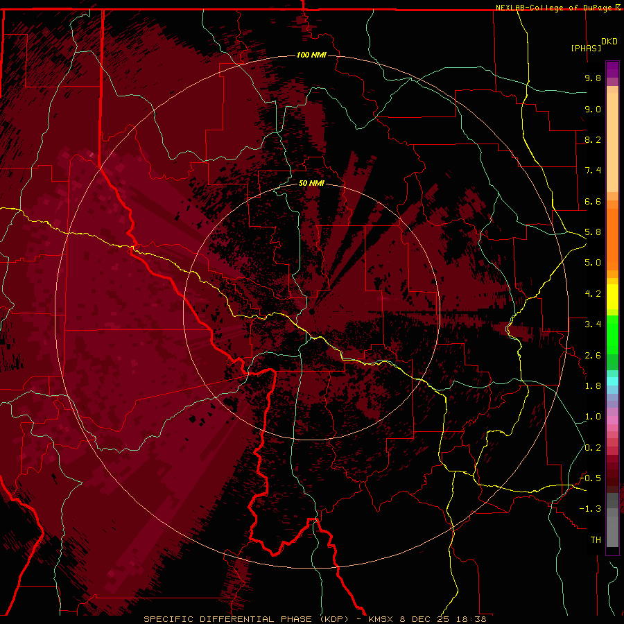Select the 5.8 scale value
This screenshot has width=624, height=624.
tap(593, 232)
